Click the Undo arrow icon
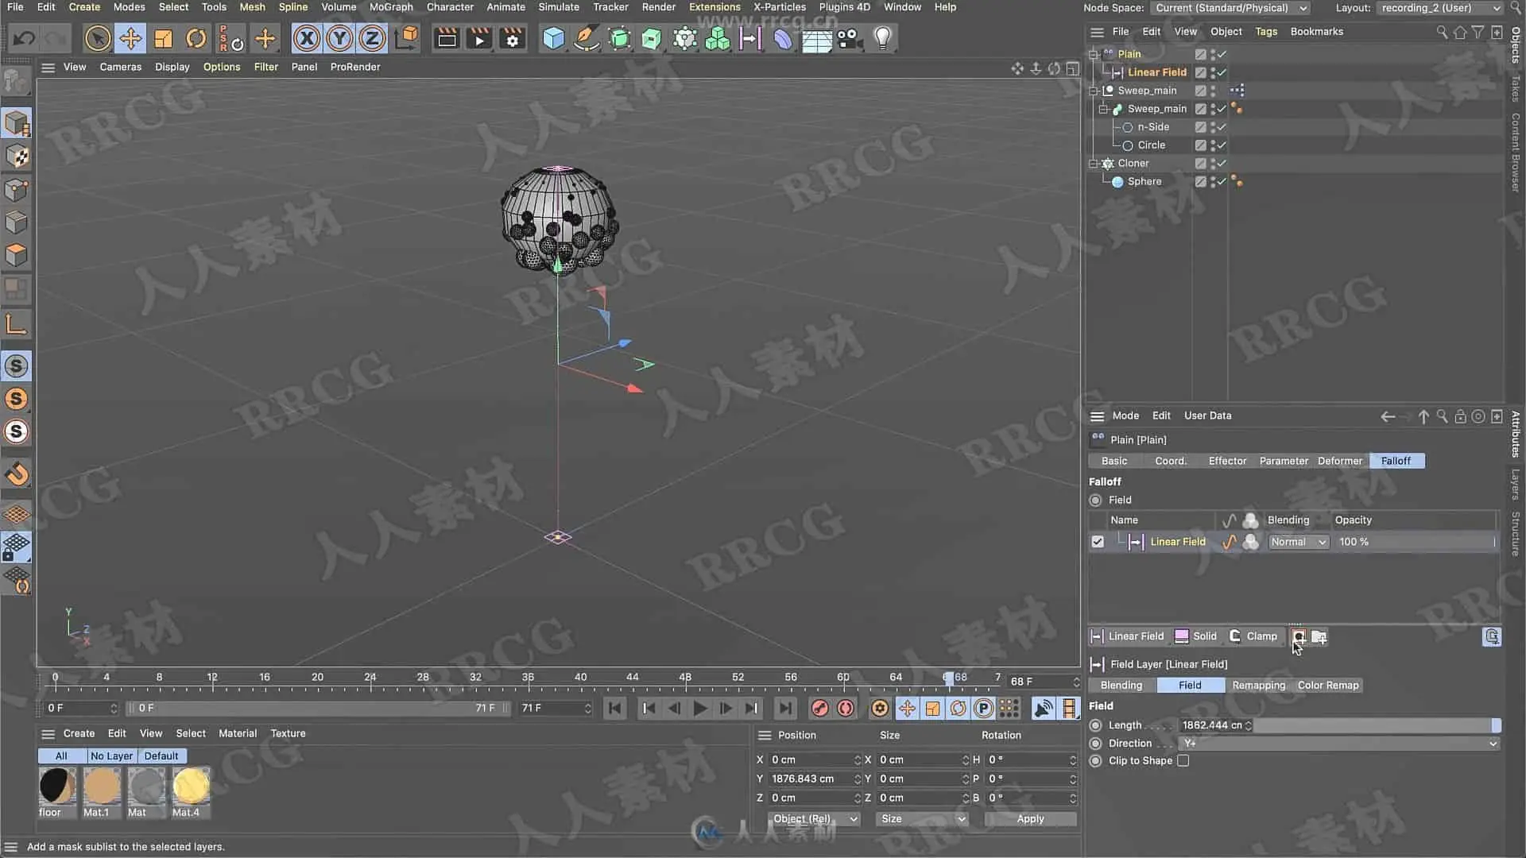Image resolution: width=1526 pixels, height=858 pixels. click(x=24, y=38)
